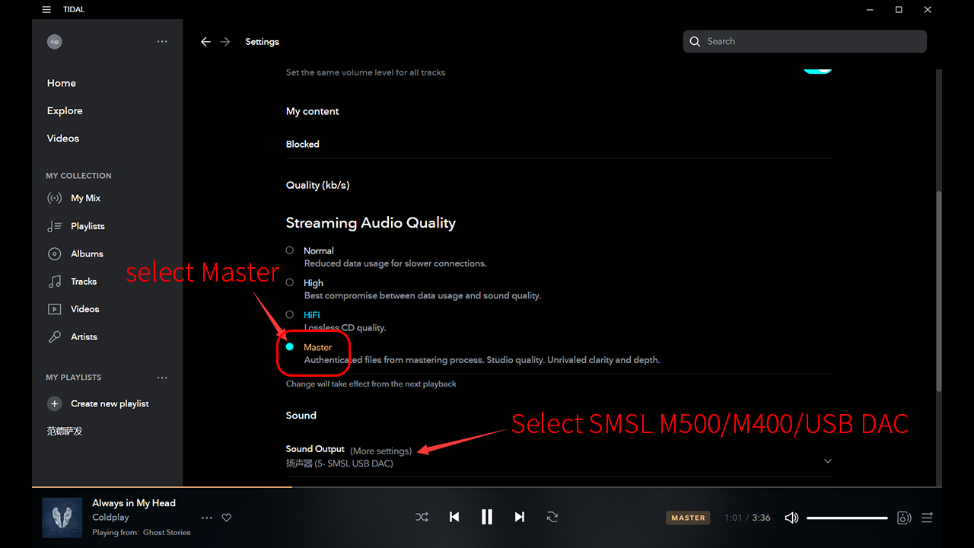Click the Ghost Stories album thumbnail
Screen dimensions: 974x548
coord(62,518)
